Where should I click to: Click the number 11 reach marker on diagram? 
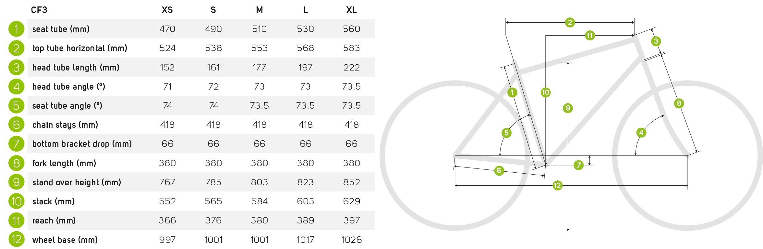[590, 35]
